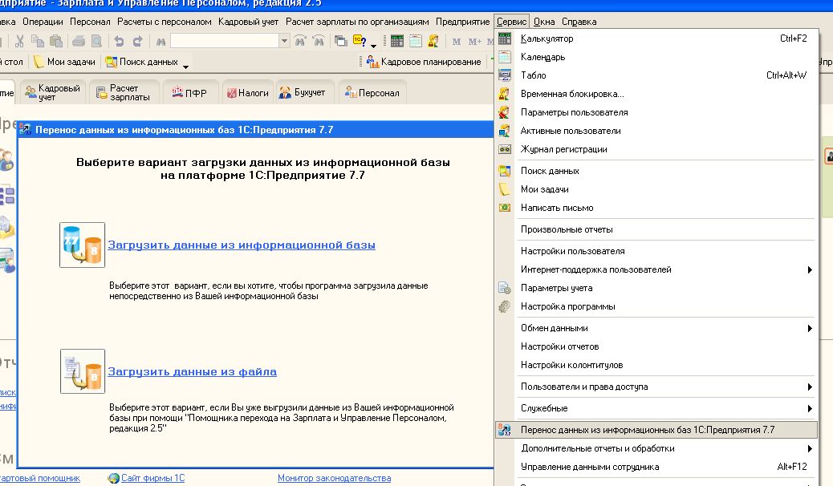This screenshot has width=833, height=486.
Task: Select Параметры пользователя menu entry
Action: coord(656,112)
